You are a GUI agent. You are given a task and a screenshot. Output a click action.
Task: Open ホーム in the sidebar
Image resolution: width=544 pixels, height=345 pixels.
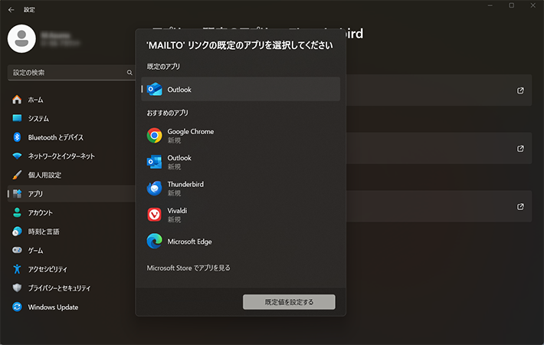71,100
